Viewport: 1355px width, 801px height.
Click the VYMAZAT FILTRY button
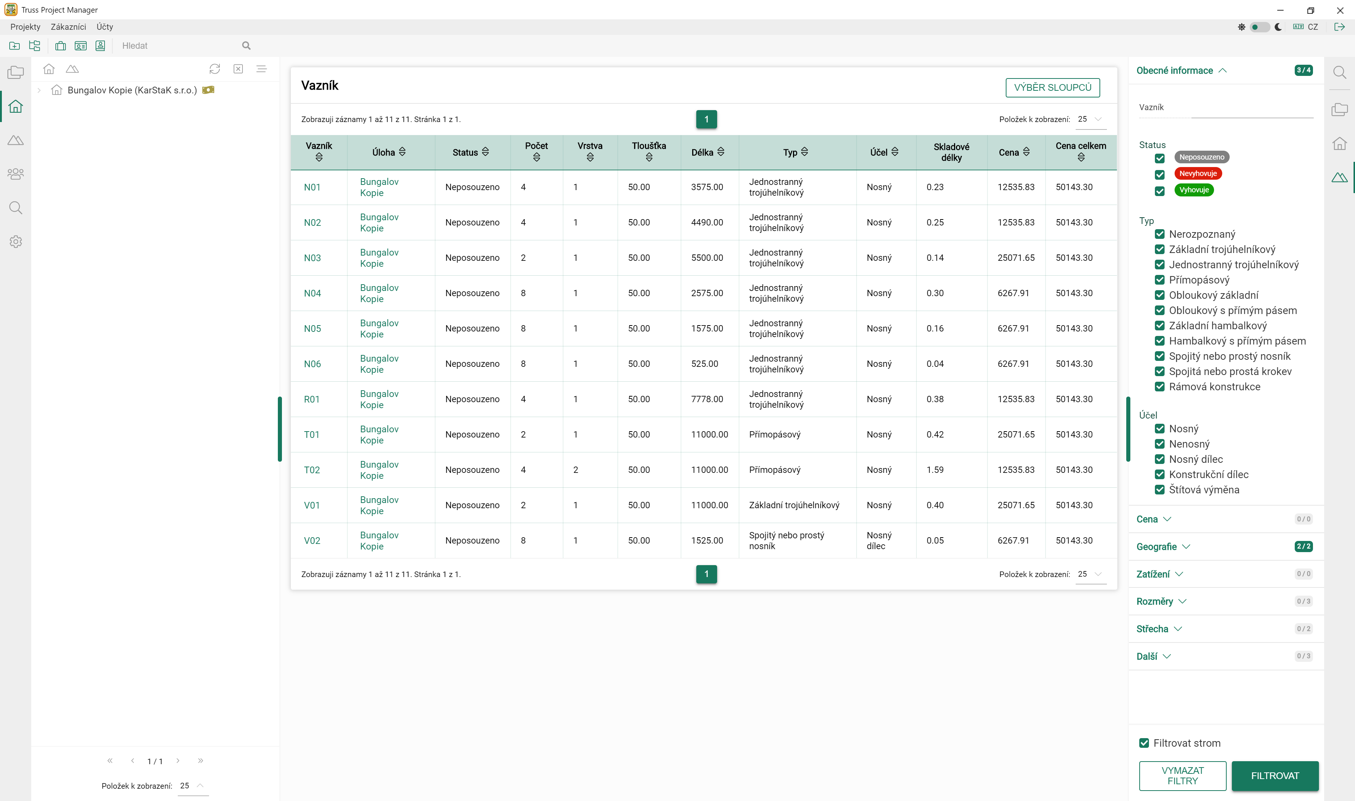[x=1183, y=776]
